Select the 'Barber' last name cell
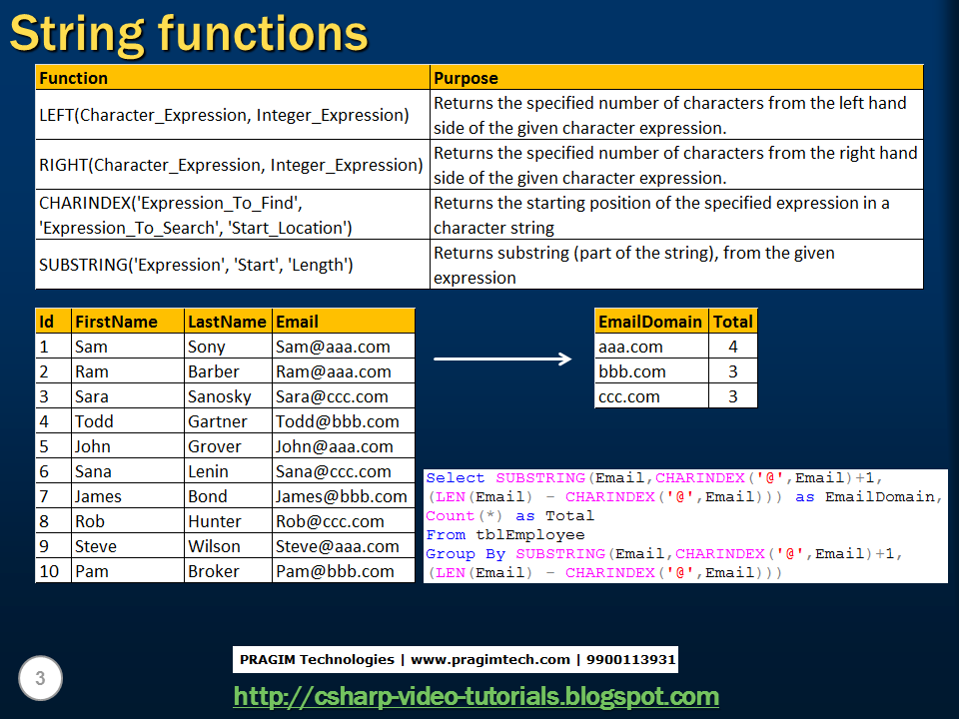Screen dimensions: 959x719 [x=228, y=371]
